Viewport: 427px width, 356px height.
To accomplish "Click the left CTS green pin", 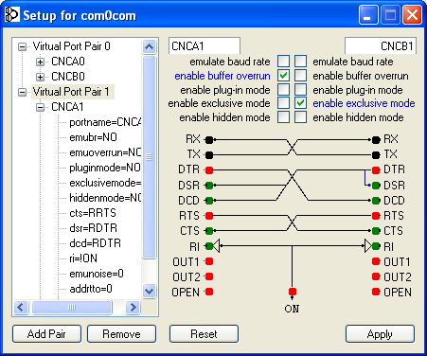I will pyautogui.click(x=209, y=231).
